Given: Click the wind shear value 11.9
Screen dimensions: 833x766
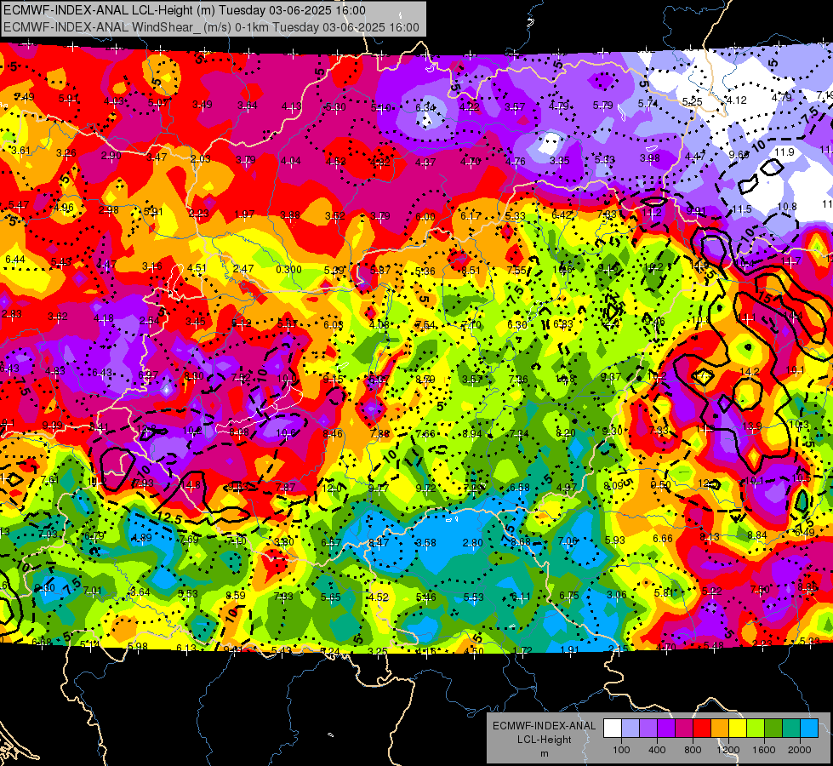Looking at the screenshot, I should pyautogui.click(x=785, y=152).
